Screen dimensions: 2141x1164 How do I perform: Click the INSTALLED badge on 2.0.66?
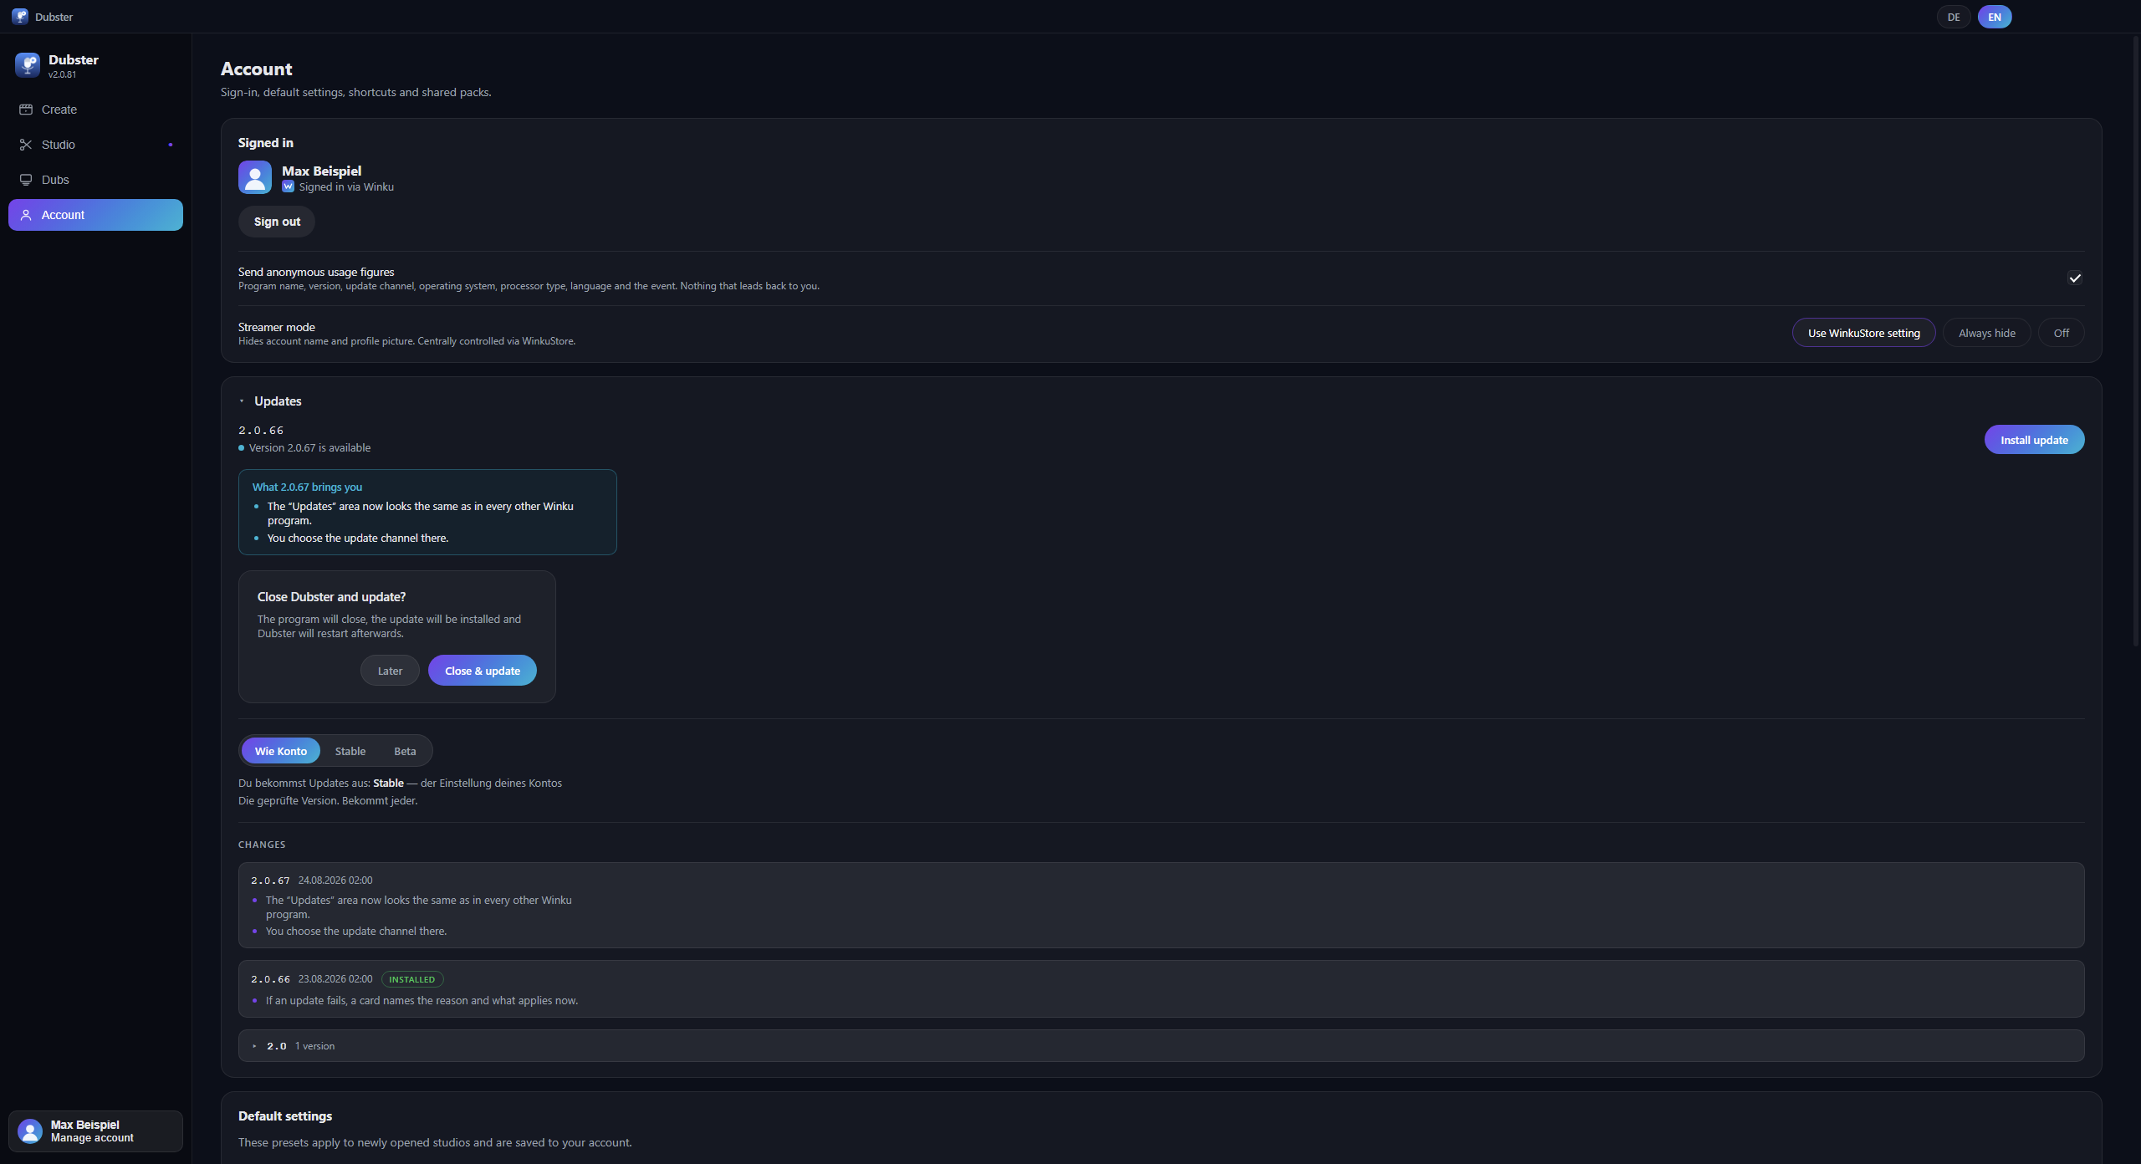412,979
